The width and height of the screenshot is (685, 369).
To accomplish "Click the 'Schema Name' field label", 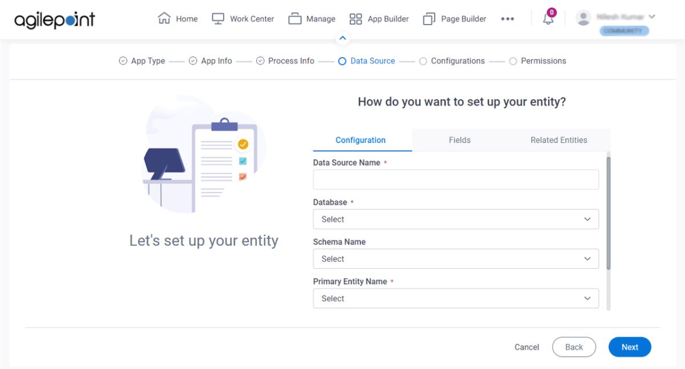I will [x=339, y=242].
